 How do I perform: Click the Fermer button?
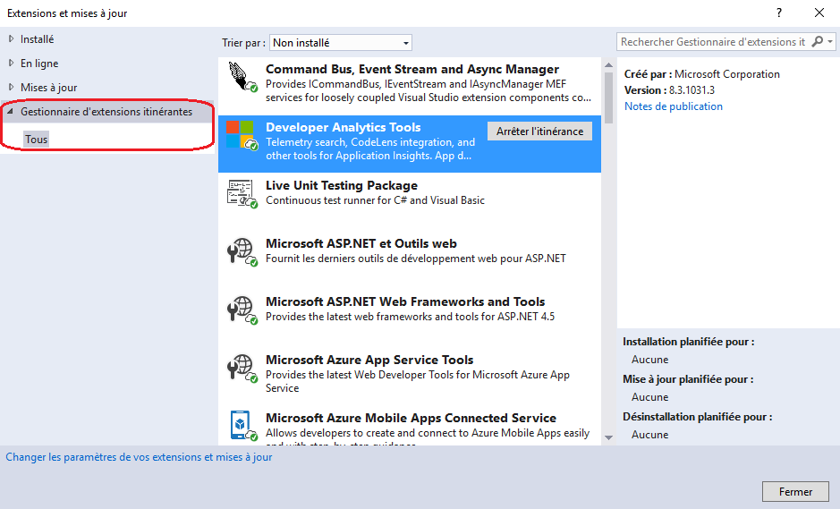(794, 491)
